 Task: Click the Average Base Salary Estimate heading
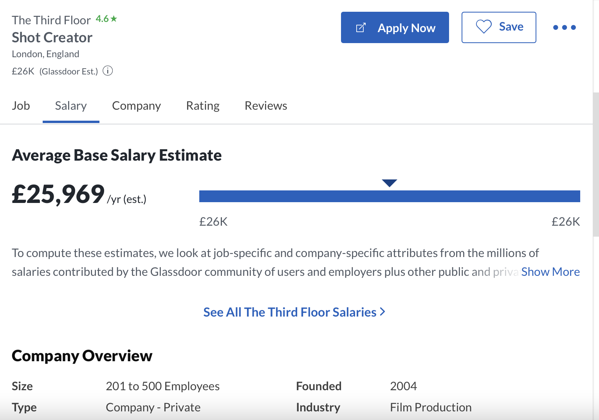[x=117, y=156]
